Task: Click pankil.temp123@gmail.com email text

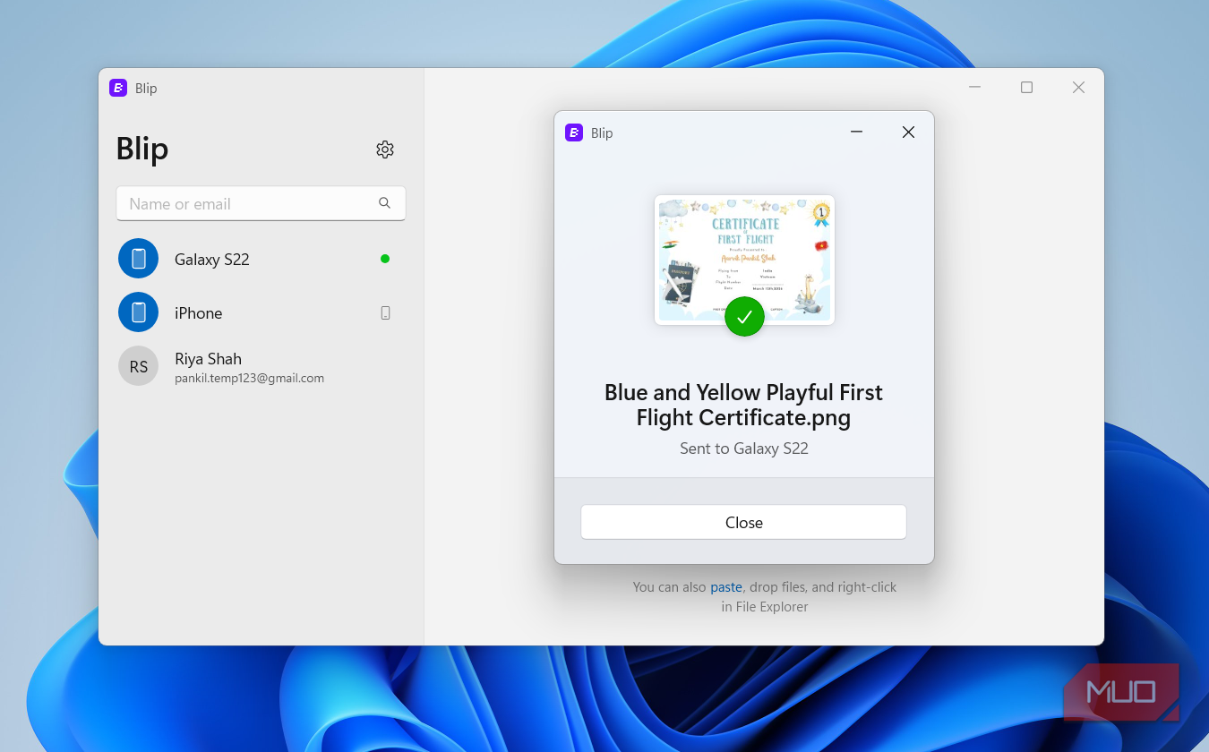Action: coord(249,379)
